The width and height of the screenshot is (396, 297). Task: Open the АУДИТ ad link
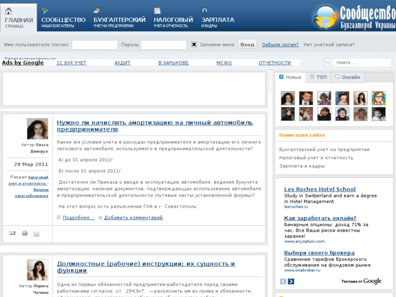coord(123,63)
